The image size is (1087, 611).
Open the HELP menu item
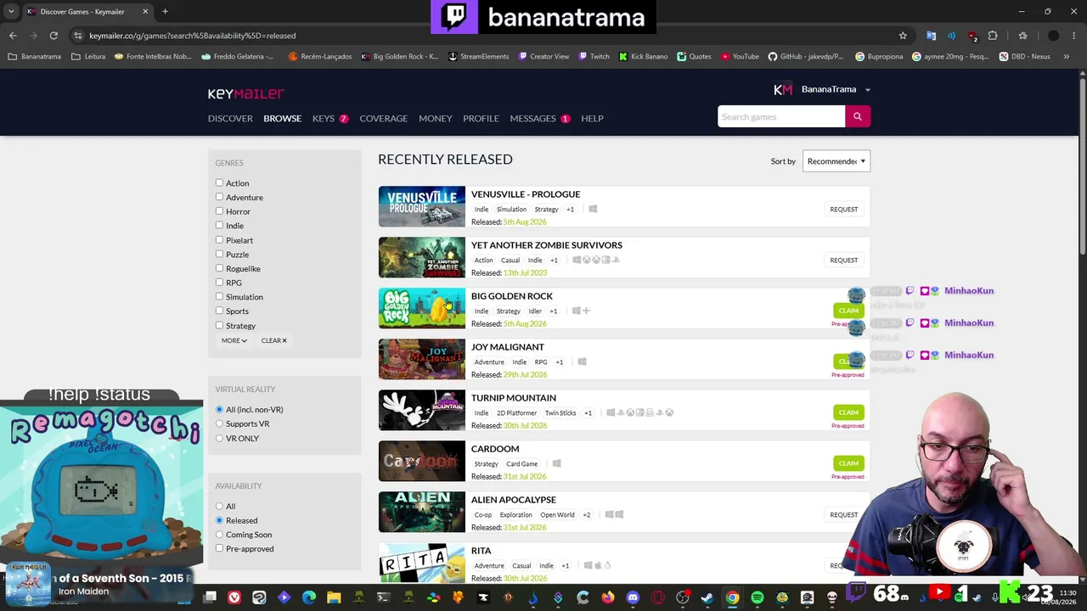592,118
